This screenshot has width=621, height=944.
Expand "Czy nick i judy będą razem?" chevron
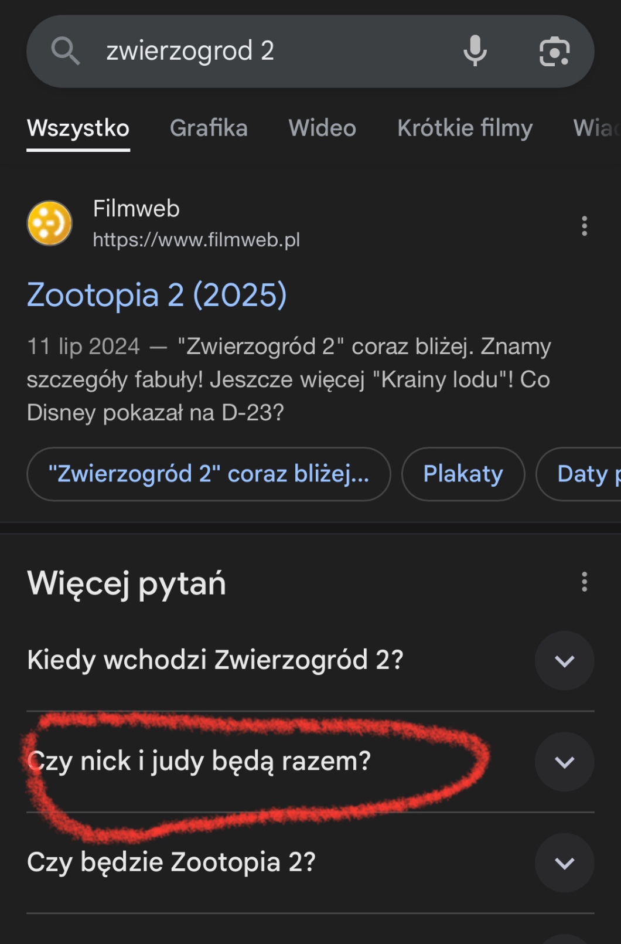tap(564, 762)
